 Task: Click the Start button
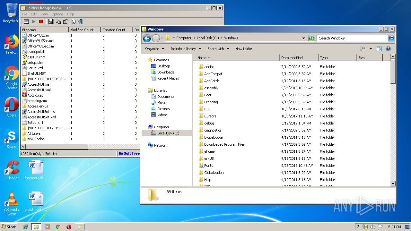[x=9, y=227]
